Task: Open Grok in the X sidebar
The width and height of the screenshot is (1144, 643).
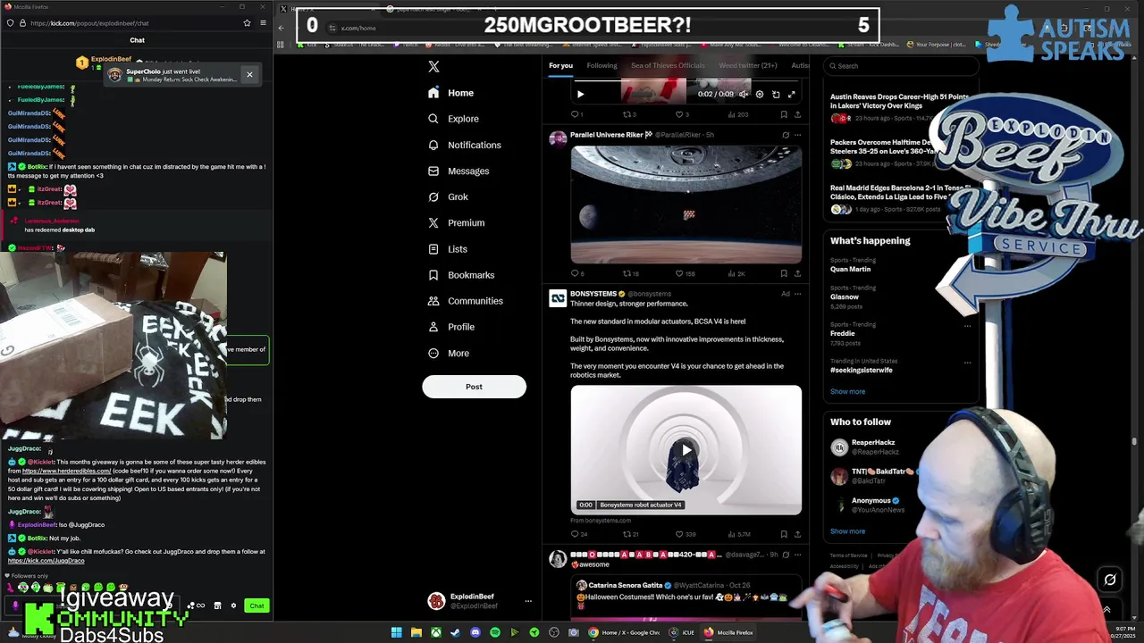Action: 448,196
